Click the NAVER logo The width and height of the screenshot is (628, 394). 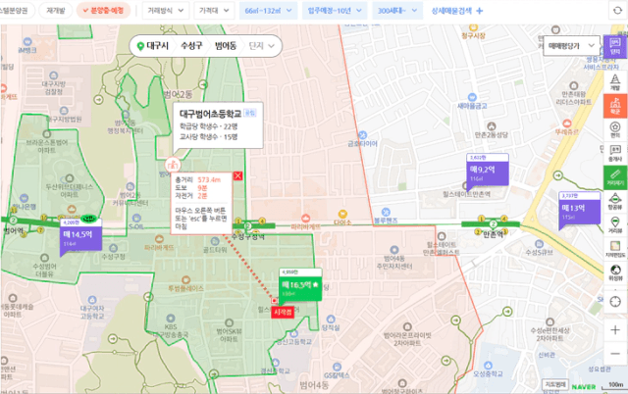click(584, 387)
